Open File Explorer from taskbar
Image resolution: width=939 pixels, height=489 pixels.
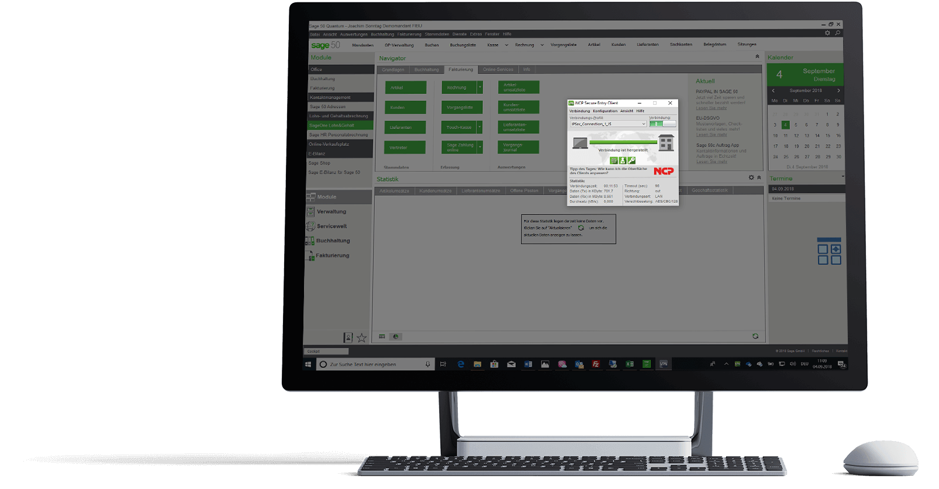[477, 364]
